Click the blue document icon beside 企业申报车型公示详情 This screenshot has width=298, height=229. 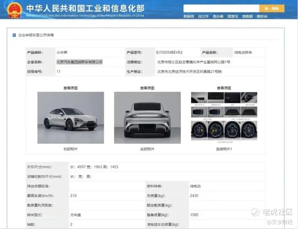tap(14, 35)
